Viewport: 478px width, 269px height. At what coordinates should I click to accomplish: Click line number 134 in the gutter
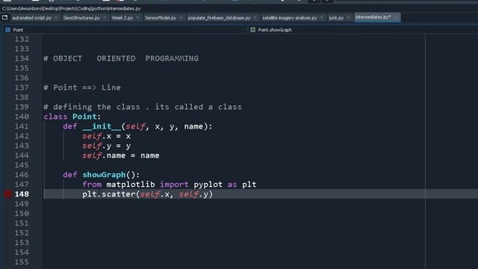tap(22, 58)
